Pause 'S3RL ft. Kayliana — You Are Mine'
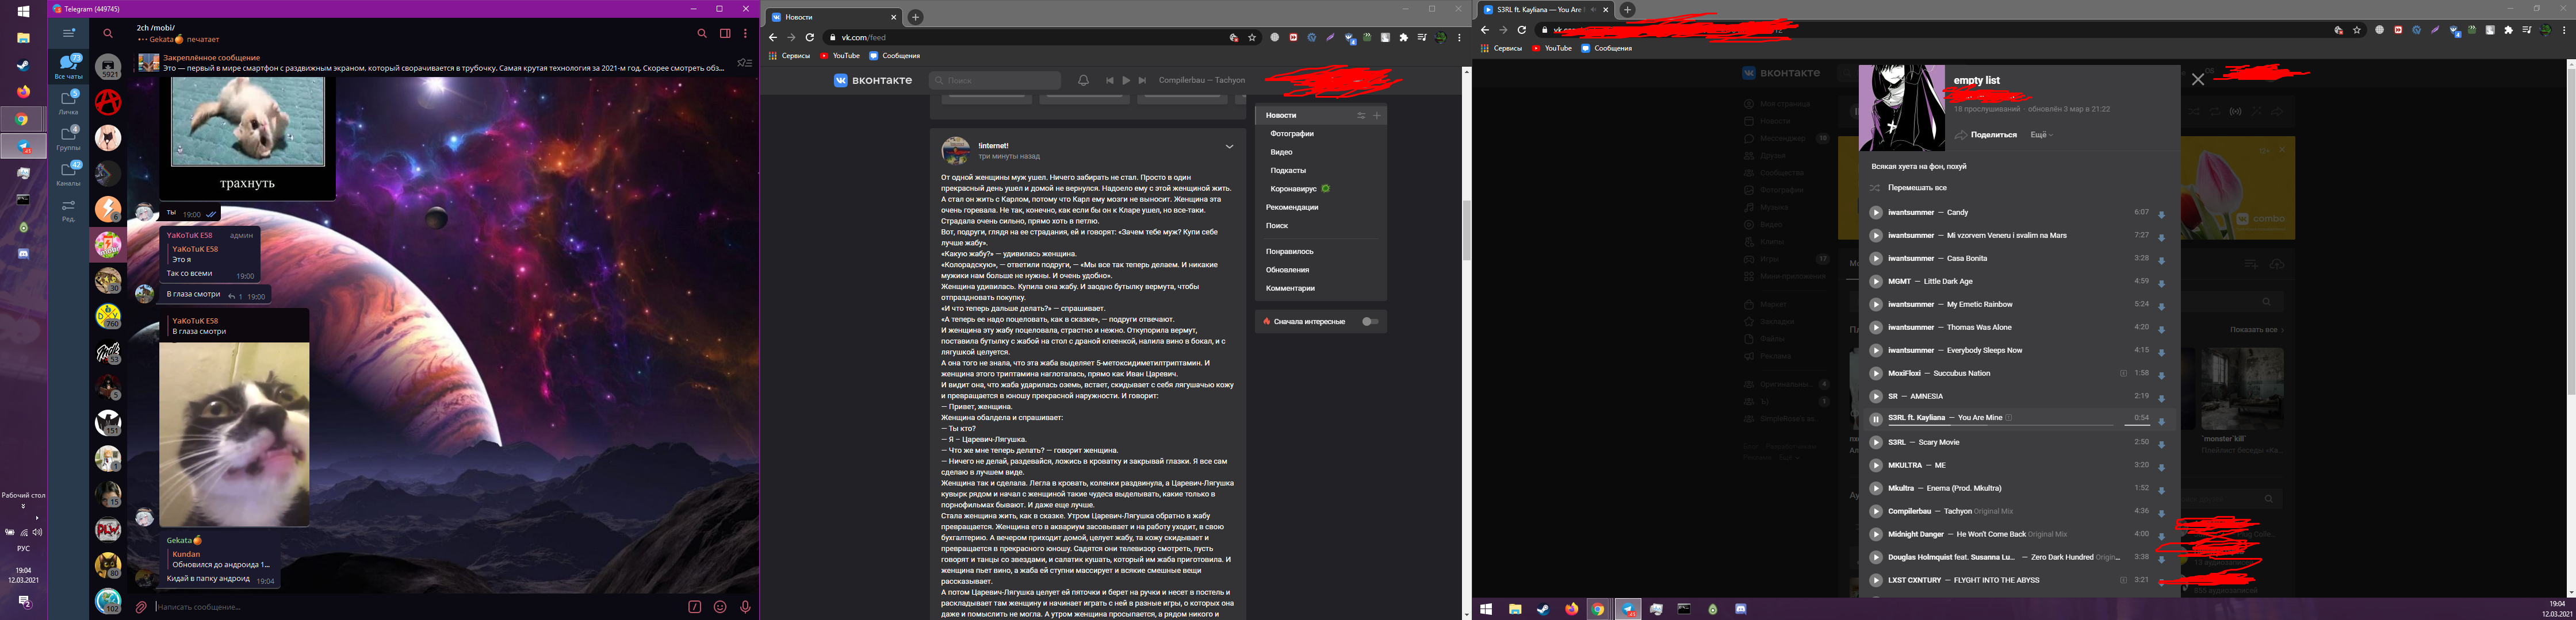 1876,419
